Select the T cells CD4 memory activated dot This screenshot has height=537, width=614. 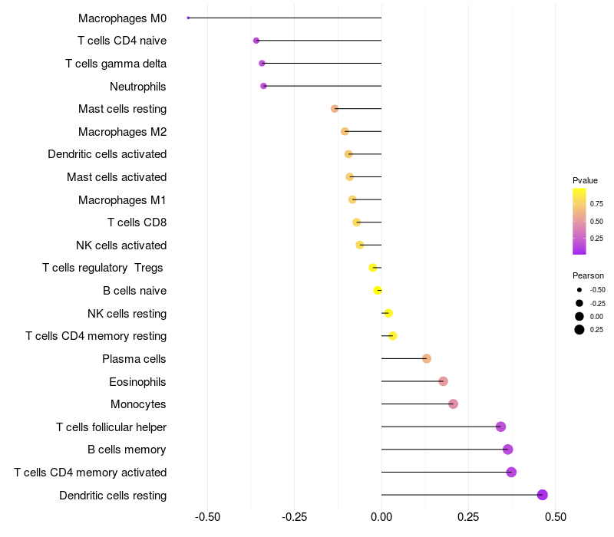pos(511,472)
